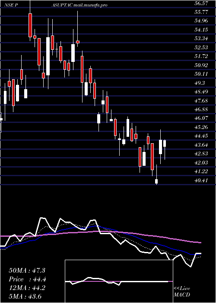Click the 5MA : 43.6 readout
Viewport: 216px width, 303px height.
[25, 297]
